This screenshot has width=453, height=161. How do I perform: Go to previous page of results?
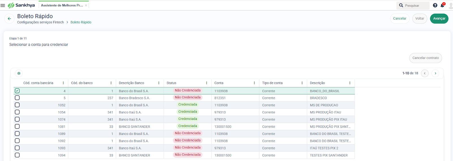click(x=425, y=73)
